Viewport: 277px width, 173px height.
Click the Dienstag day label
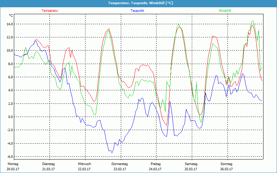pyautogui.click(x=48, y=164)
